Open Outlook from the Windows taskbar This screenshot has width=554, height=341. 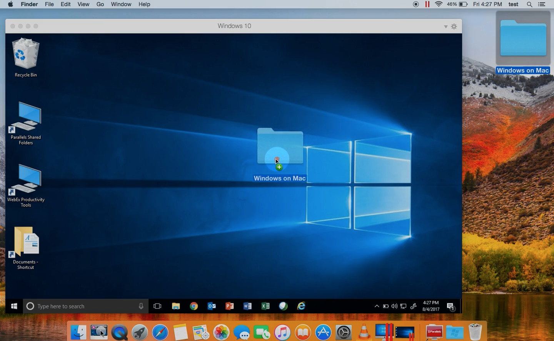point(212,306)
